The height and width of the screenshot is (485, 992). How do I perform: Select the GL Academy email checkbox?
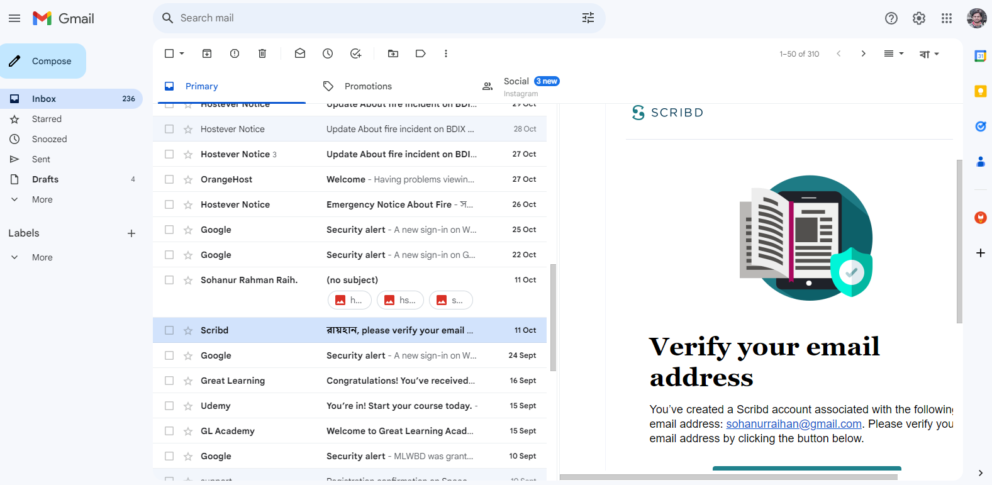pos(169,431)
